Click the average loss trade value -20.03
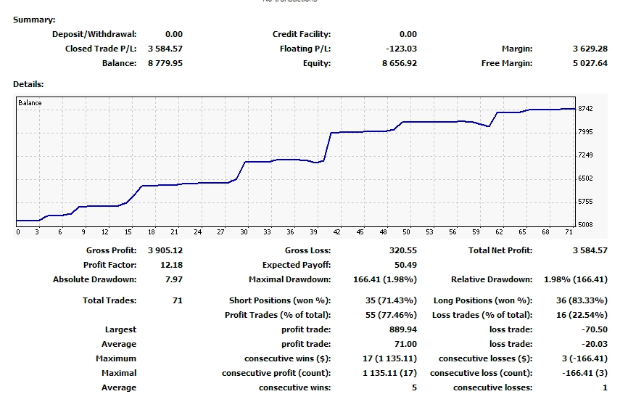The image size is (628, 394). (x=595, y=344)
